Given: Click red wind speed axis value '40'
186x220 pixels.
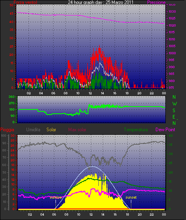Looking at the screenshot, I should click(12, 22).
